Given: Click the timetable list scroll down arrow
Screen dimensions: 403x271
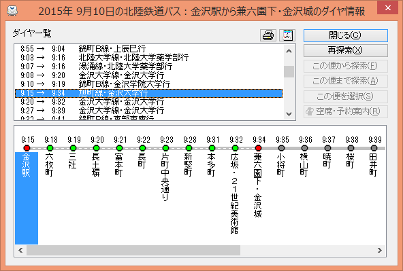Looking at the screenshot, I should coord(289,114).
